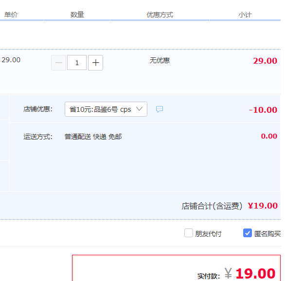Uncheck the 匿名购买 checkbox
The width and height of the screenshot is (285, 281).
(x=248, y=233)
